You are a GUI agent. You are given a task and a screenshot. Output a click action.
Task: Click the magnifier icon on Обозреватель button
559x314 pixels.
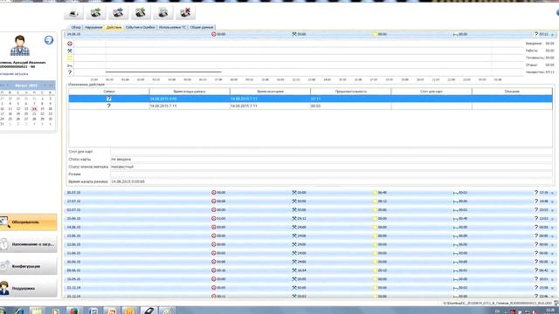point(4,222)
